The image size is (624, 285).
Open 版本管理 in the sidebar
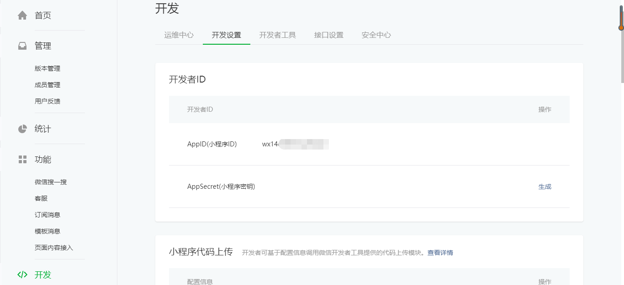pos(48,68)
